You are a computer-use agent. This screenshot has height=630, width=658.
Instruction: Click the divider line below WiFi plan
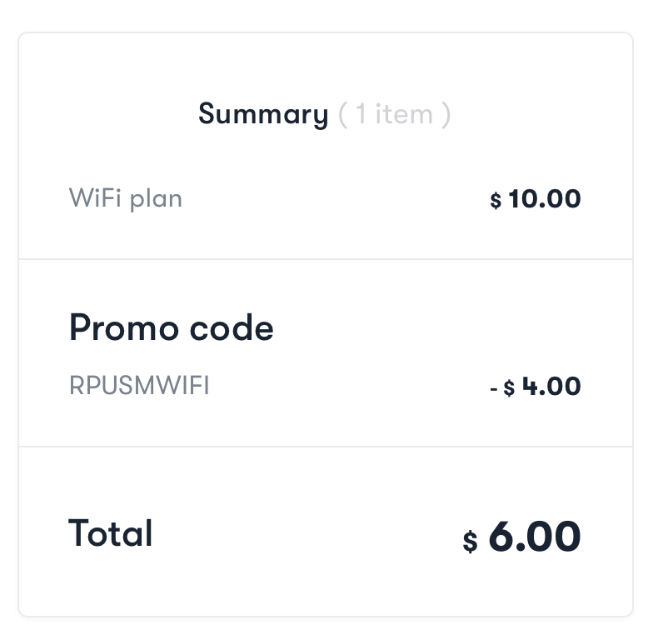326,259
